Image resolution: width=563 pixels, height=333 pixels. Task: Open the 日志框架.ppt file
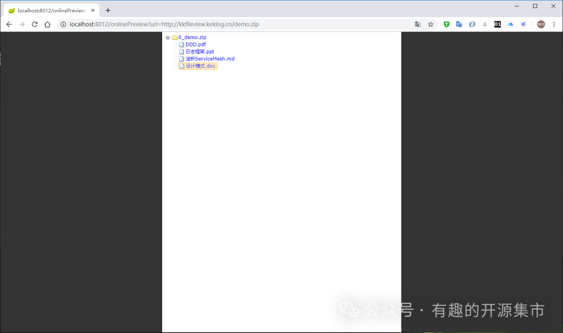pyautogui.click(x=200, y=52)
